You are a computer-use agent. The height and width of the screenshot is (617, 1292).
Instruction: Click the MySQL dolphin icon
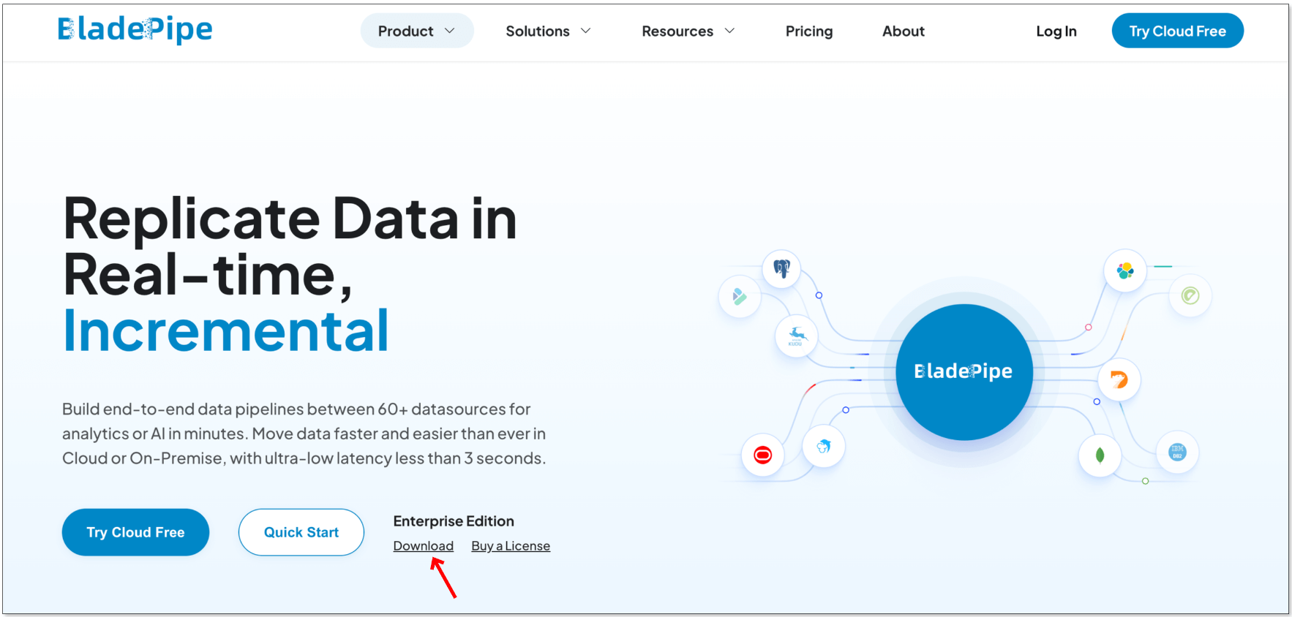pos(824,446)
